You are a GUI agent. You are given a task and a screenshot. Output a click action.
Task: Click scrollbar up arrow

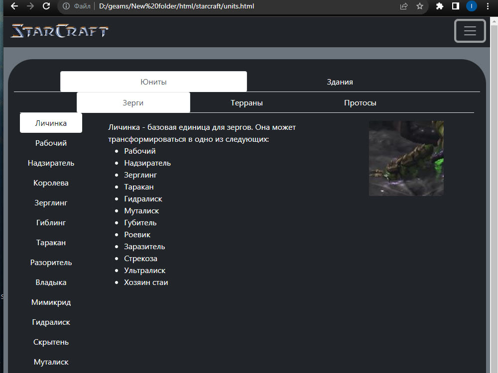click(494, 21)
